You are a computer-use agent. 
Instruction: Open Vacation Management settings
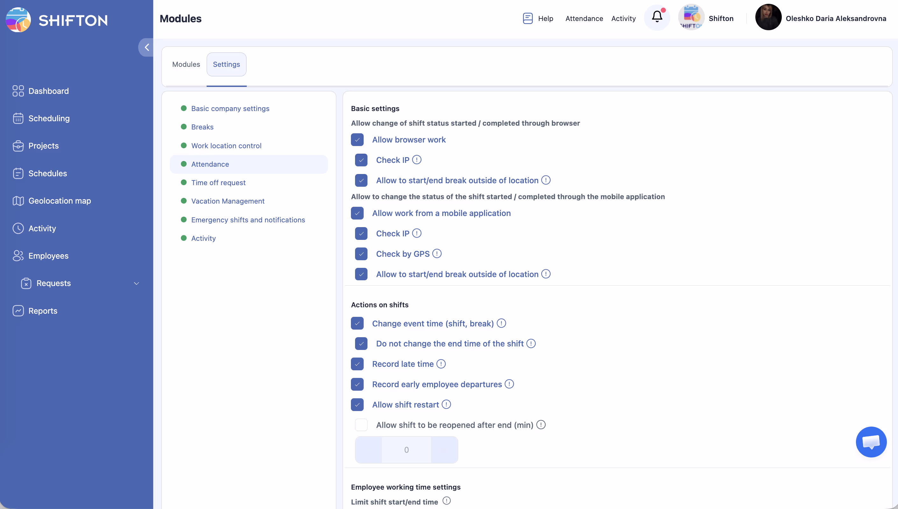[x=228, y=201]
